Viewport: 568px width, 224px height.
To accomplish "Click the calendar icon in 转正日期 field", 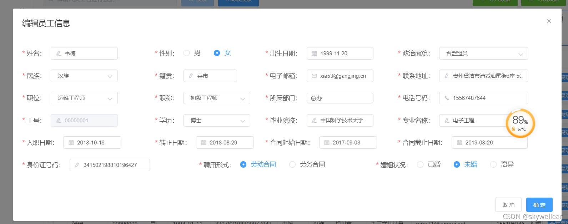I will coord(204,143).
